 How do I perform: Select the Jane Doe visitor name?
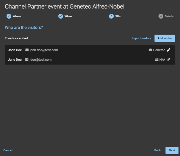click(x=15, y=60)
